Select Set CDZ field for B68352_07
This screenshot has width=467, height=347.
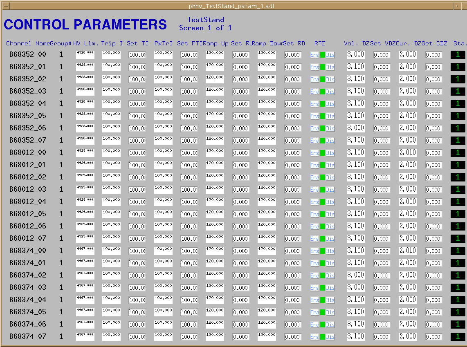tap(433, 141)
